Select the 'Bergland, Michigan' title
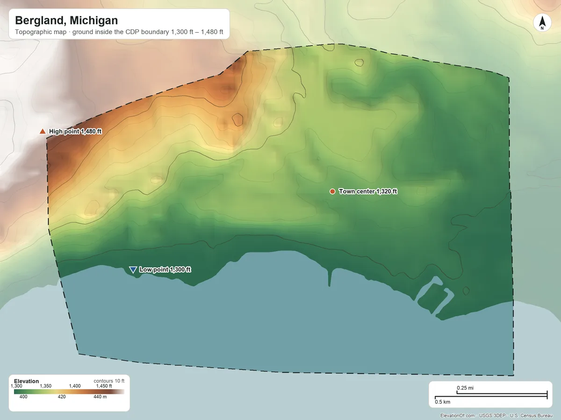This screenshot has height=420, width=561. (x=66, y=21)
